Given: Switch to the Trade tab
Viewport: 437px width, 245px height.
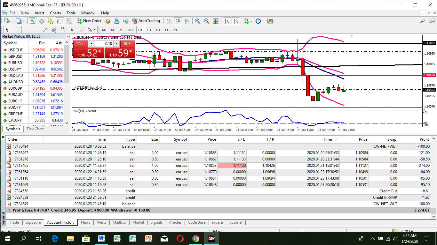Looking at the screenshot, I should (x=14, y=222).
